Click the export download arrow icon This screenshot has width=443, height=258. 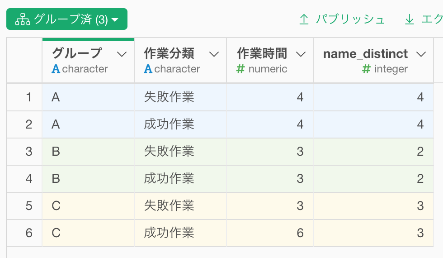coord(410,19)
